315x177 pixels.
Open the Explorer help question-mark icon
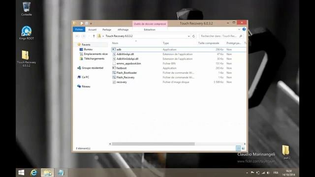[x=244, y=29]
